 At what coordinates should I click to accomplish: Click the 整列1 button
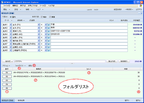tap(127, 100)
